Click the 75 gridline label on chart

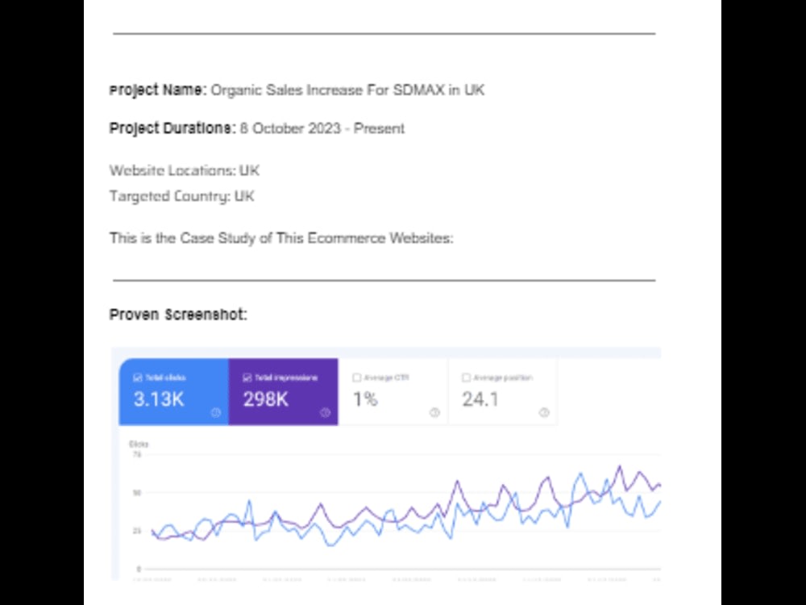point(137,454)
